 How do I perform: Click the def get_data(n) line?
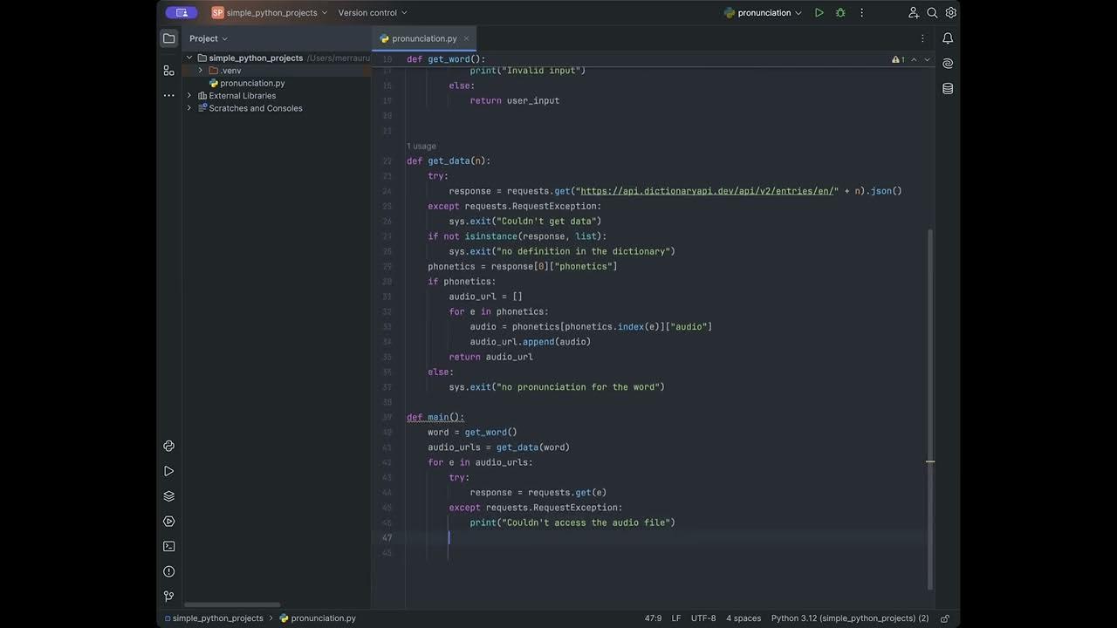449,161
